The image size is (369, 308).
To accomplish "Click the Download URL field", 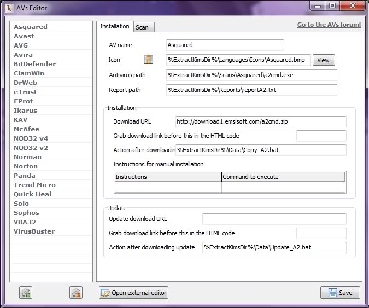I will click(261, 122).
